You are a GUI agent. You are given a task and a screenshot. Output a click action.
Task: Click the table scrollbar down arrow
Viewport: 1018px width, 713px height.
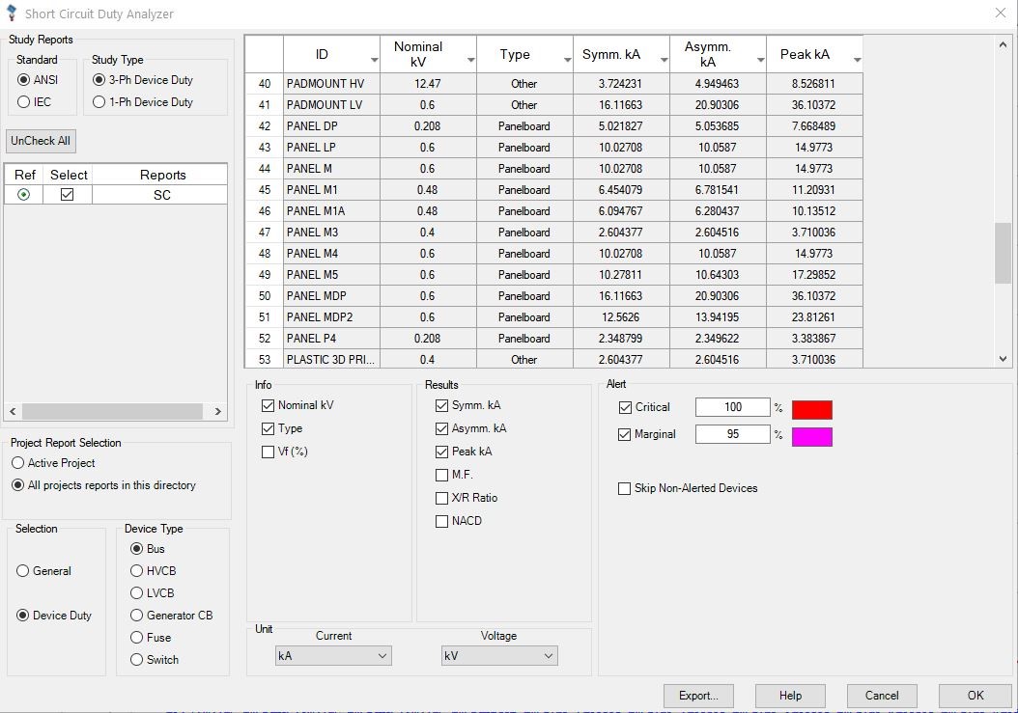[1004, 359]
